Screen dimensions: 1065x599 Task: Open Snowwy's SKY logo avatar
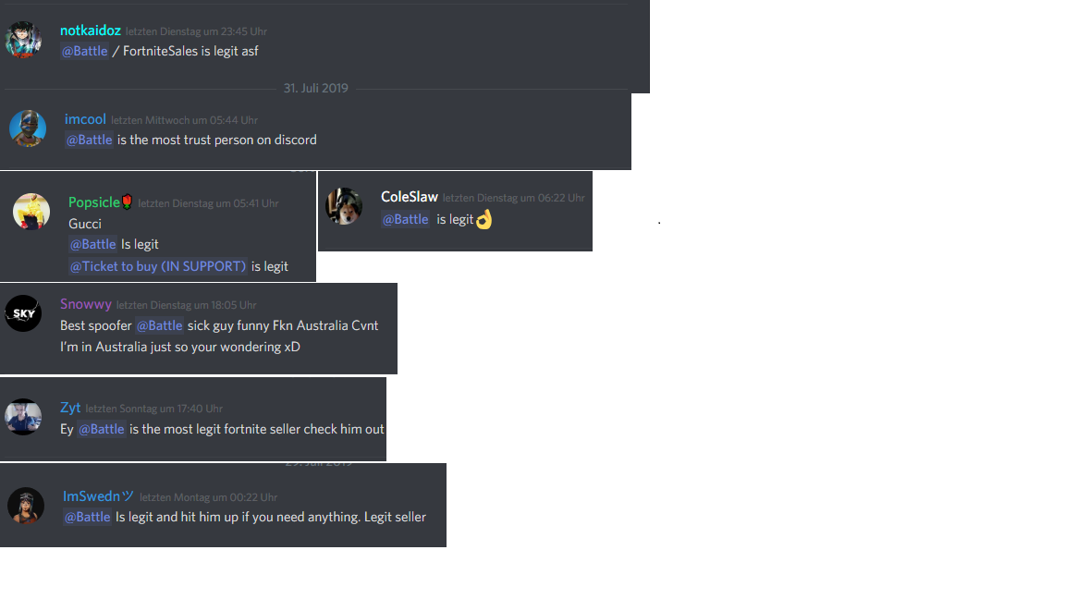point(23,313)
